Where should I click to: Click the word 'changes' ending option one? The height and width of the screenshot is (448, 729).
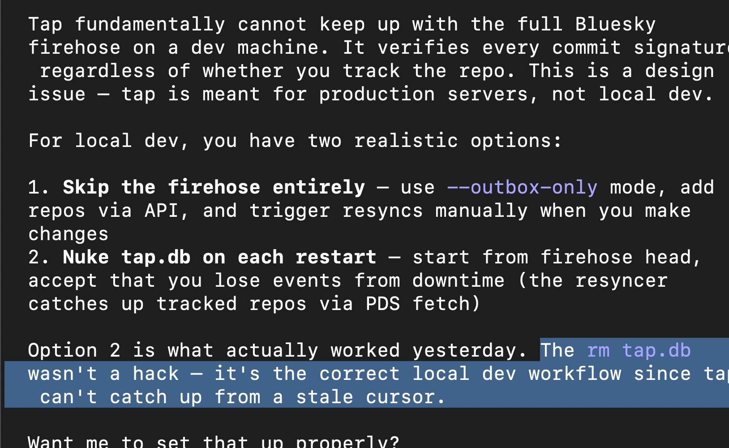(69, 234)
